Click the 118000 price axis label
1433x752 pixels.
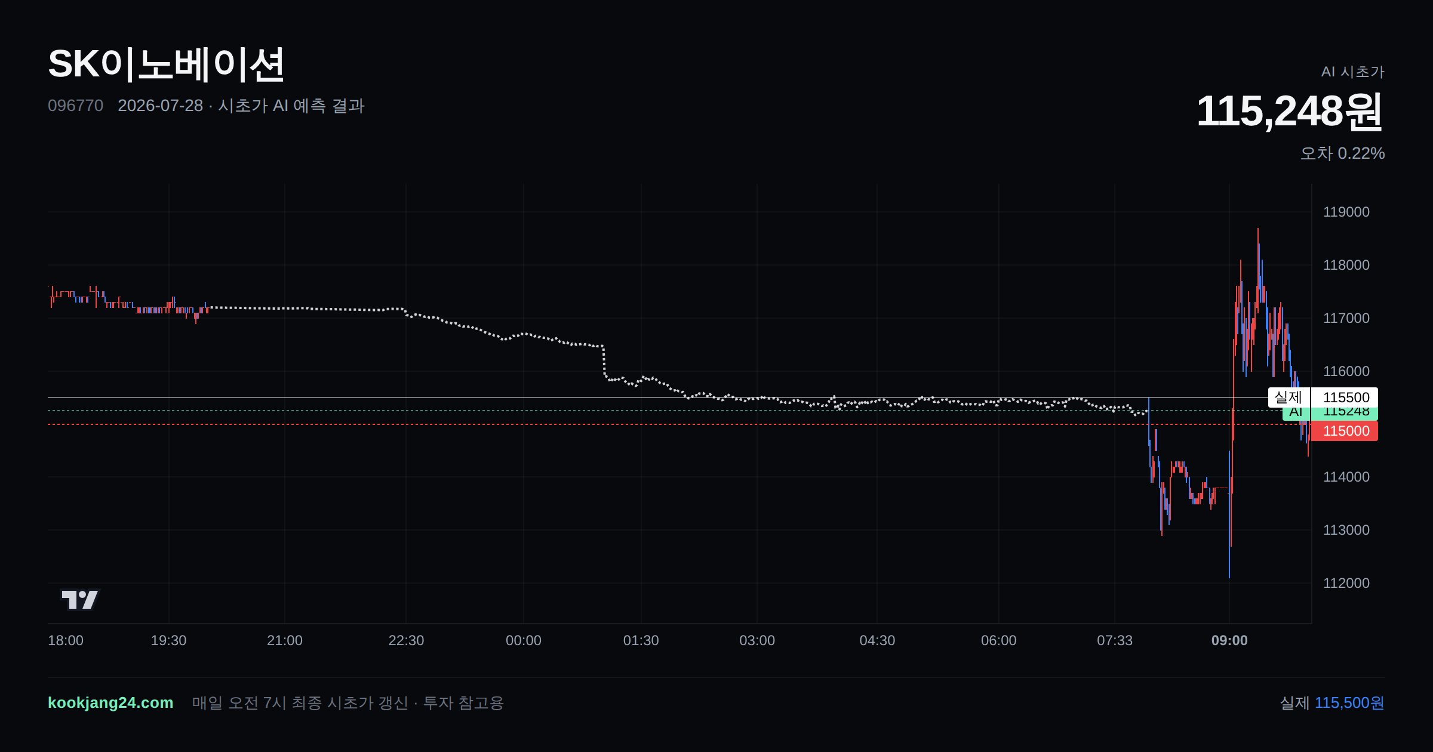click(1346, 265)
